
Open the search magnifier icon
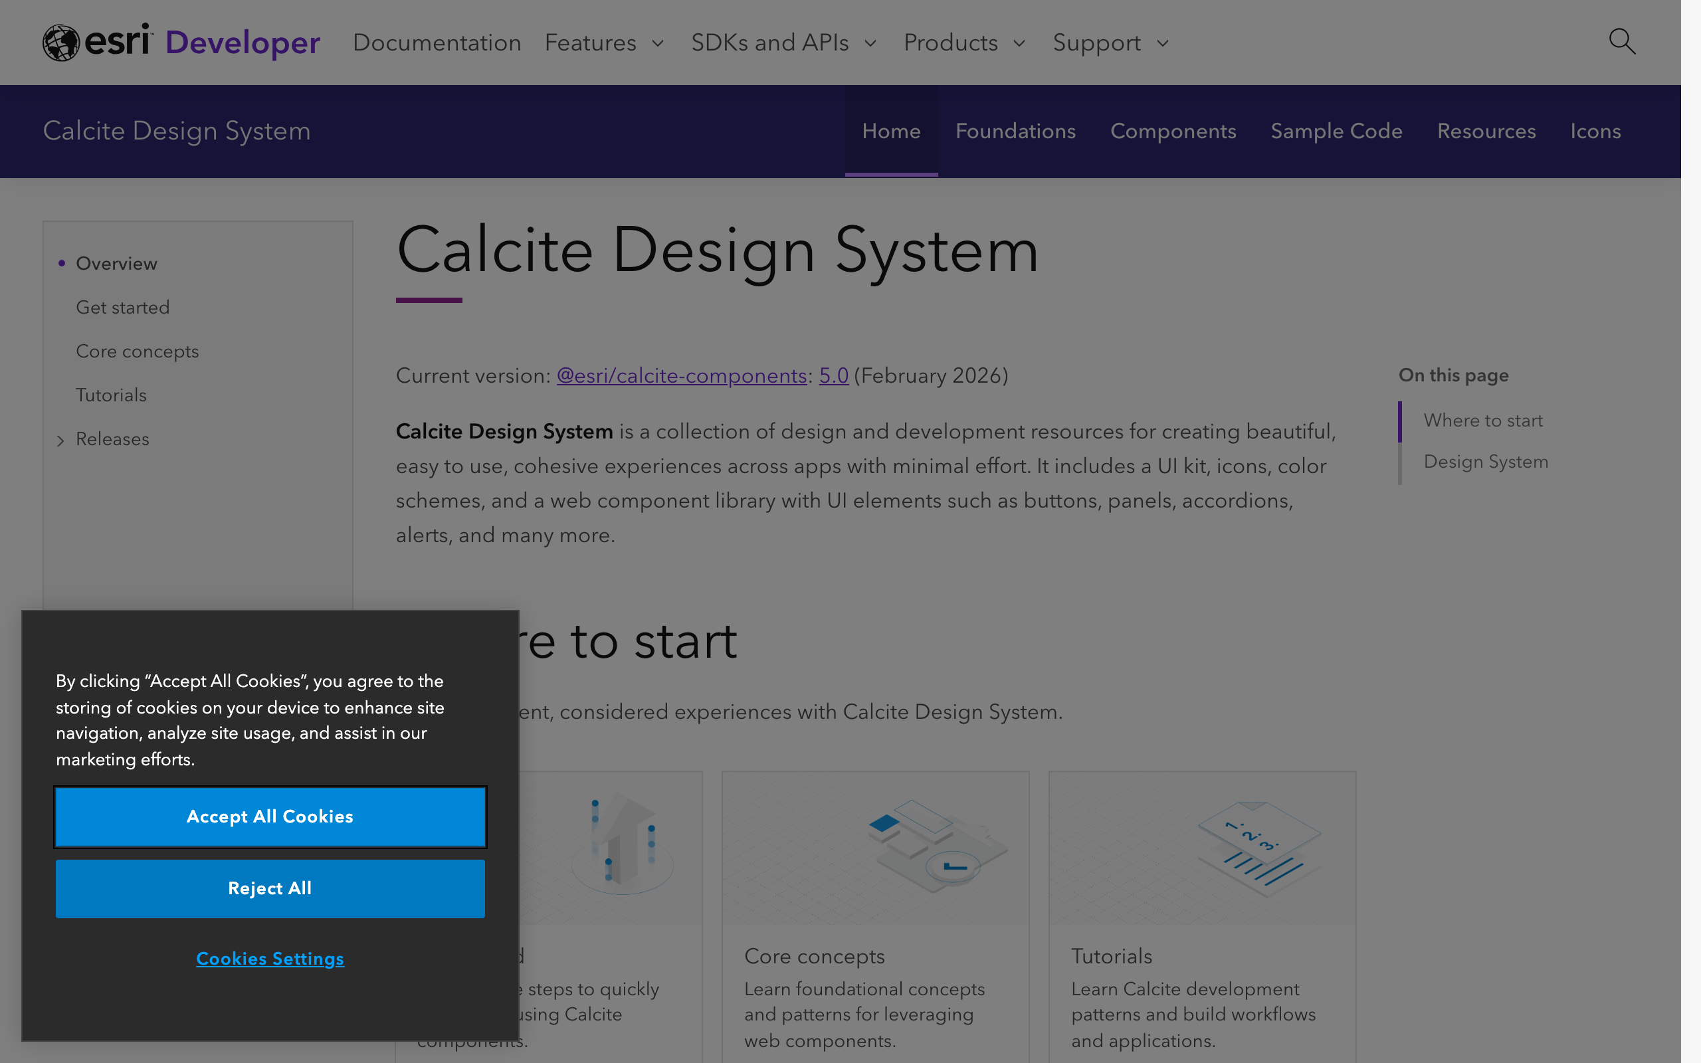coord(1621,41)
